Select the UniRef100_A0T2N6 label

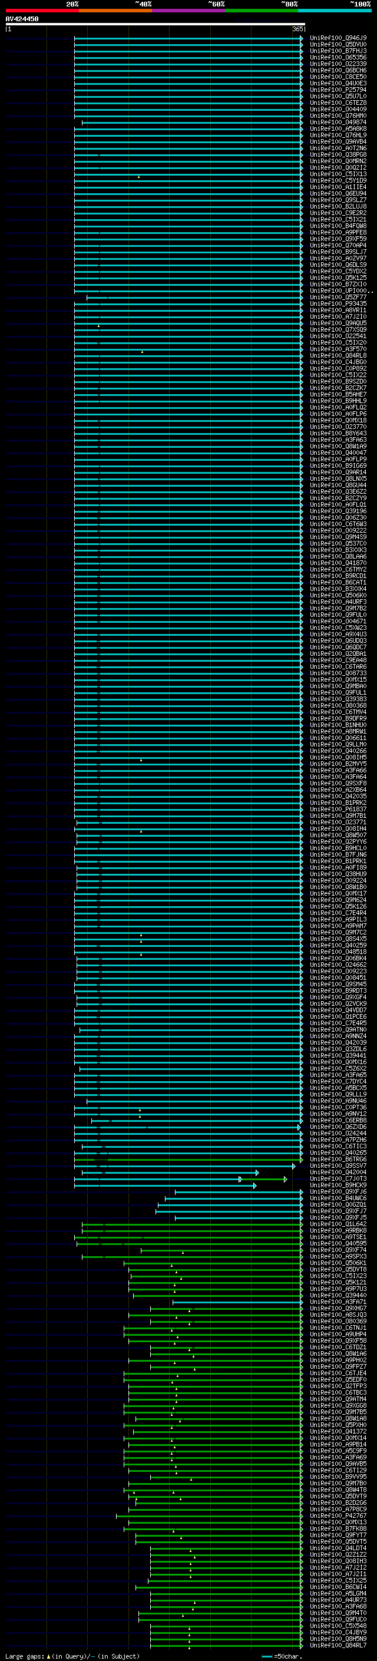338,148
